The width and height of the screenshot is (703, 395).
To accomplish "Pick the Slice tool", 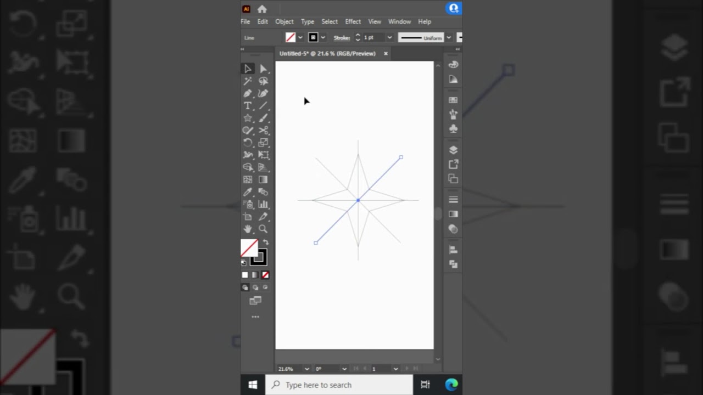I will coord(263,217).
